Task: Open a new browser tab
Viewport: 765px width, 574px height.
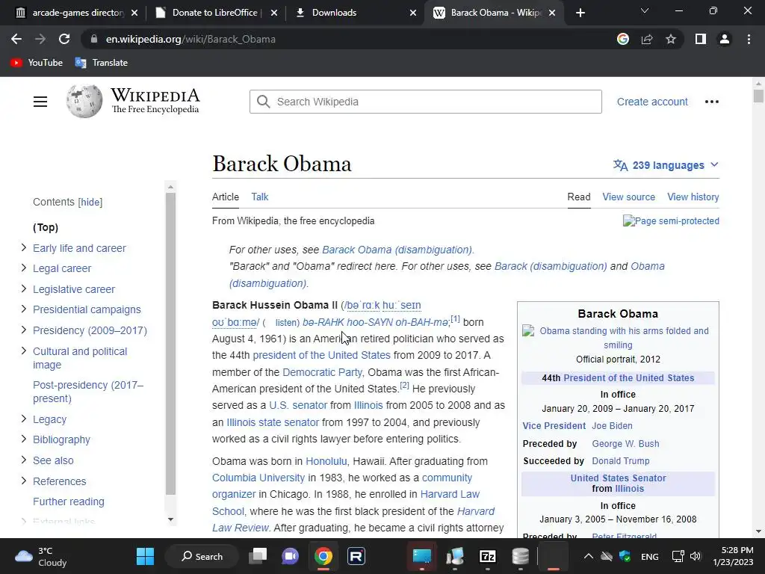Action: [x=580, y=13]
